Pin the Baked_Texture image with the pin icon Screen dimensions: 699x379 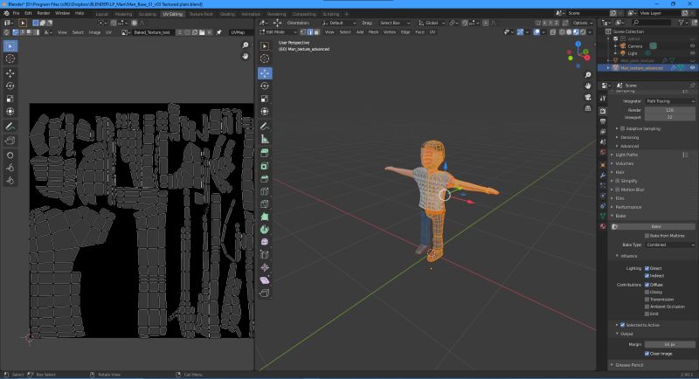click(x=219, y=32)
